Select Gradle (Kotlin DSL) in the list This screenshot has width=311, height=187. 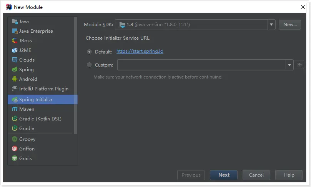point(40,119)
